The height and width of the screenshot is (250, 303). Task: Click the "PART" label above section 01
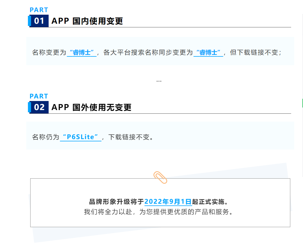(39, 10)
